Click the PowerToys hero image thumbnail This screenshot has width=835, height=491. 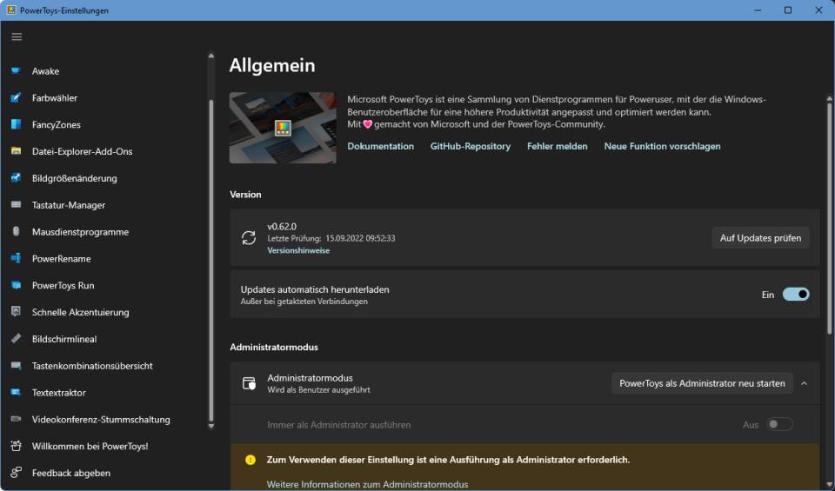[283, 128]
